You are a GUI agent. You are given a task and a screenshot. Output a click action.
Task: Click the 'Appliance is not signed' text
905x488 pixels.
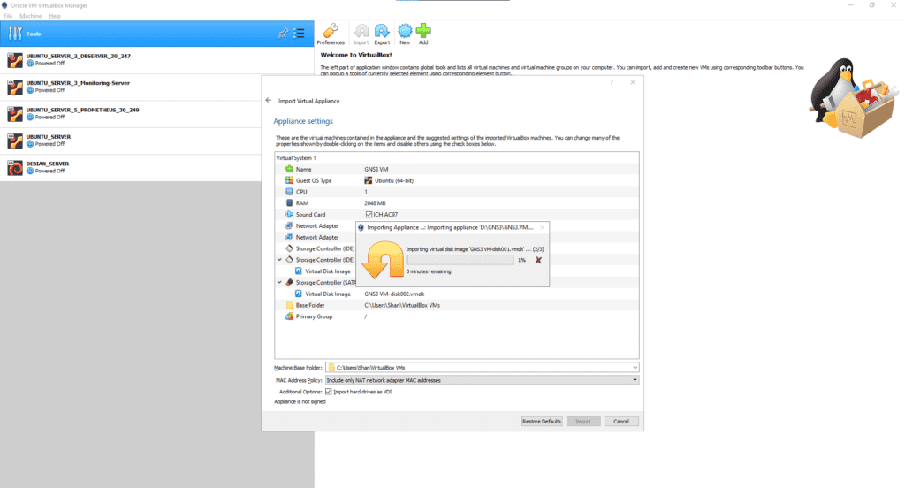point(300,402)
